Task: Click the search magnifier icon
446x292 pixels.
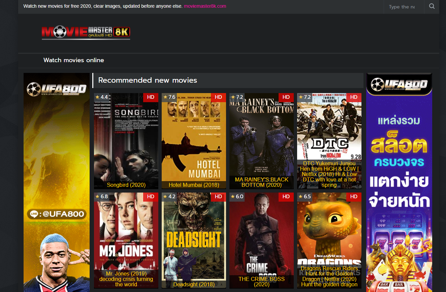Action: [x=432, y=6]
